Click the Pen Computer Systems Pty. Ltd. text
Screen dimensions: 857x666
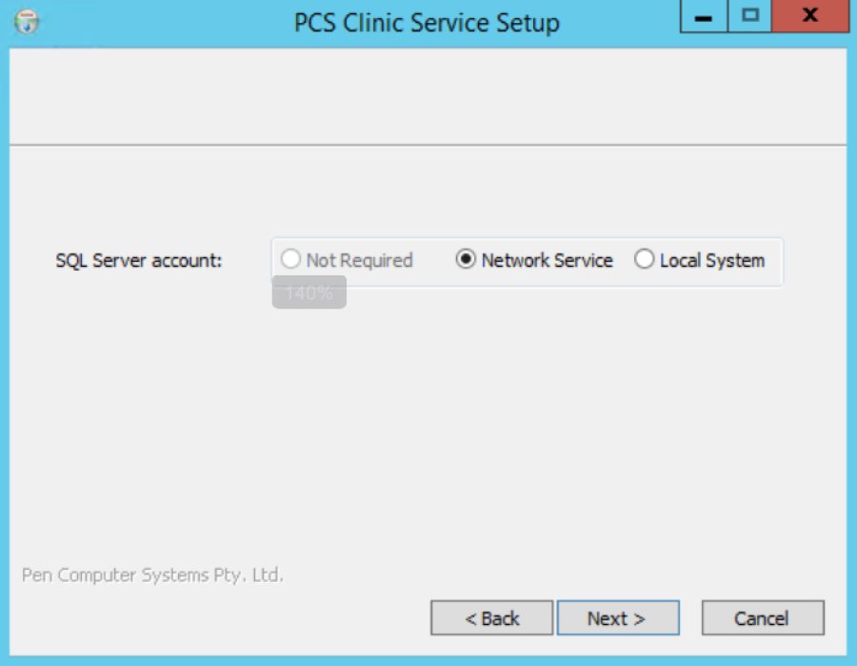pyautogui.click(x=152, y=575)
